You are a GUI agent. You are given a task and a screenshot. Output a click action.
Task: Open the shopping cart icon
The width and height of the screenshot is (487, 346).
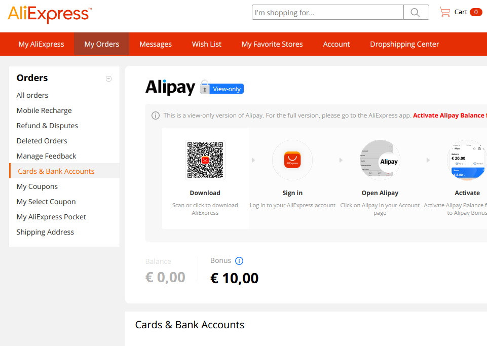(445, 12)
